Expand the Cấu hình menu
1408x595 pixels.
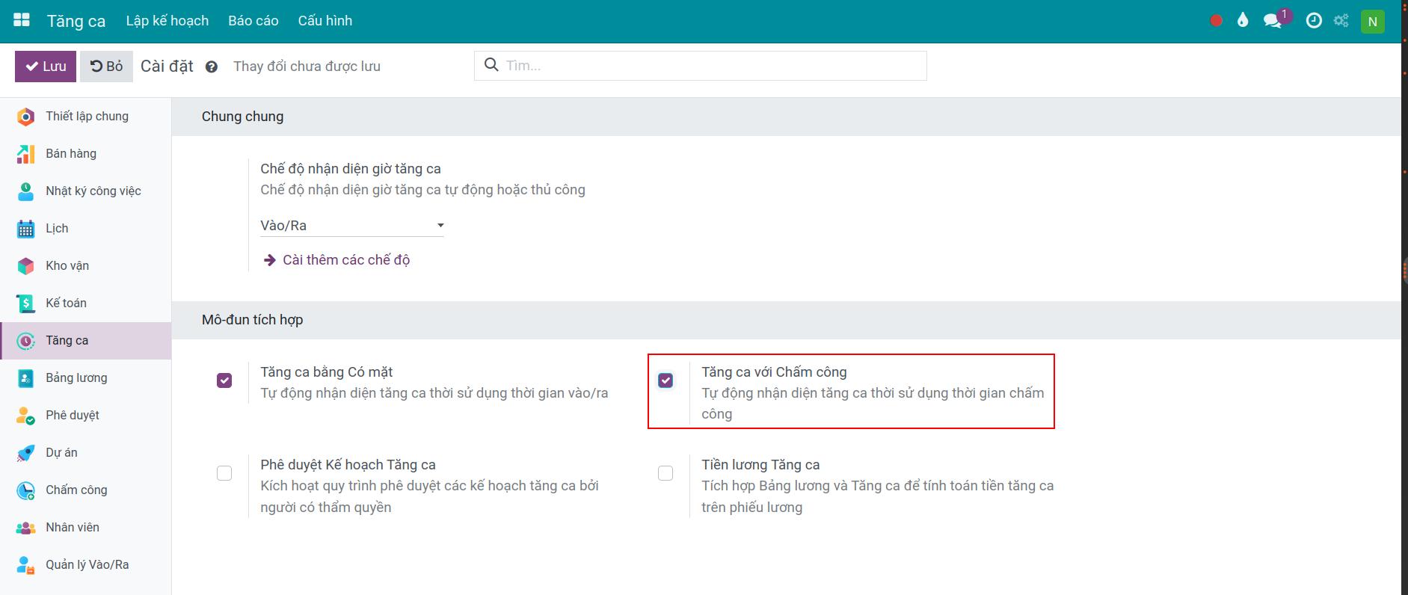[x=325, y=21]
